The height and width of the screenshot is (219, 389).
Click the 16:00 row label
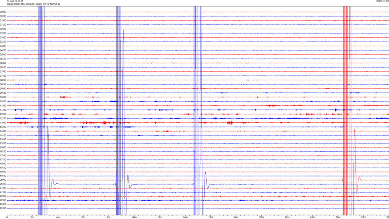3,148
